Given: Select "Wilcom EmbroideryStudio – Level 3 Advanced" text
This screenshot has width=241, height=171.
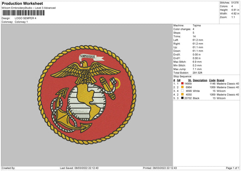Looking at the screenshot, I should pyautogui.click(x=29, y=8).
